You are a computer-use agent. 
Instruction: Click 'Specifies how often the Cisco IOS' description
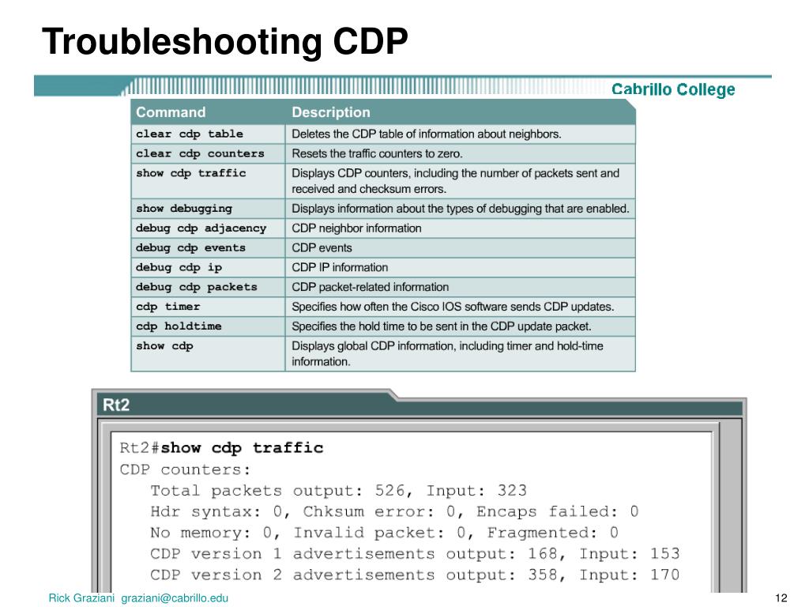(x=453, y=307)
